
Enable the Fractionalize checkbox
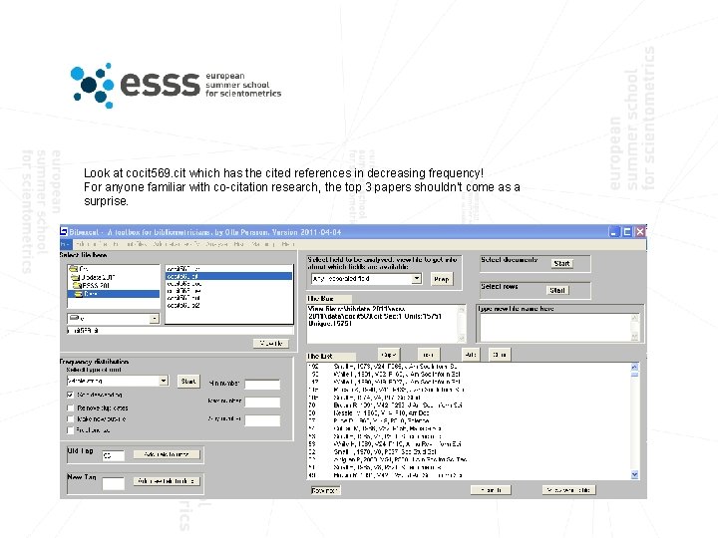click(x=70, y=430)
